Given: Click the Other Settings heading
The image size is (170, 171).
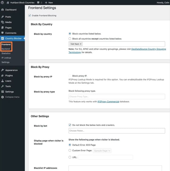Looking at the screenshot, I should coord(40,116).
